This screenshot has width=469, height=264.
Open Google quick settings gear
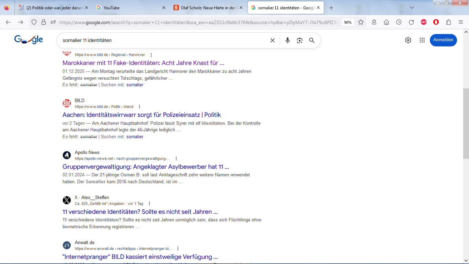408,40
